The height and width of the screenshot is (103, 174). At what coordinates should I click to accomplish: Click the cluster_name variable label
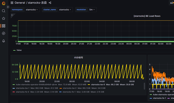coord(50,10)
